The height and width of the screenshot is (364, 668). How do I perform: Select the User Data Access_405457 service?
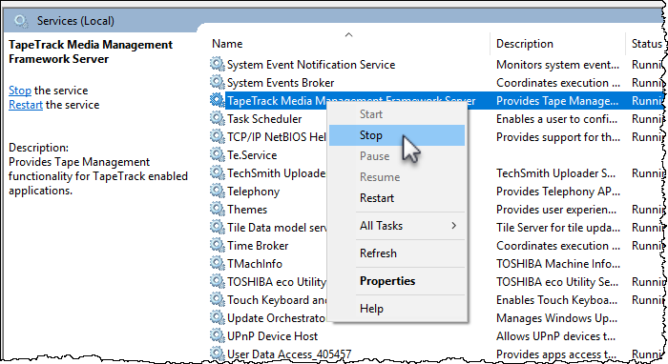tap(289, 354)
